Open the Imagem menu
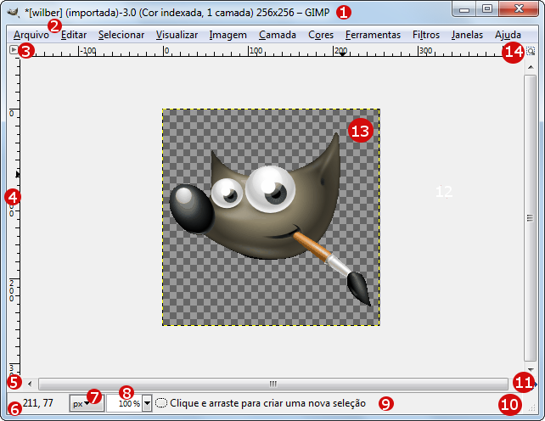 coord(228,35)
